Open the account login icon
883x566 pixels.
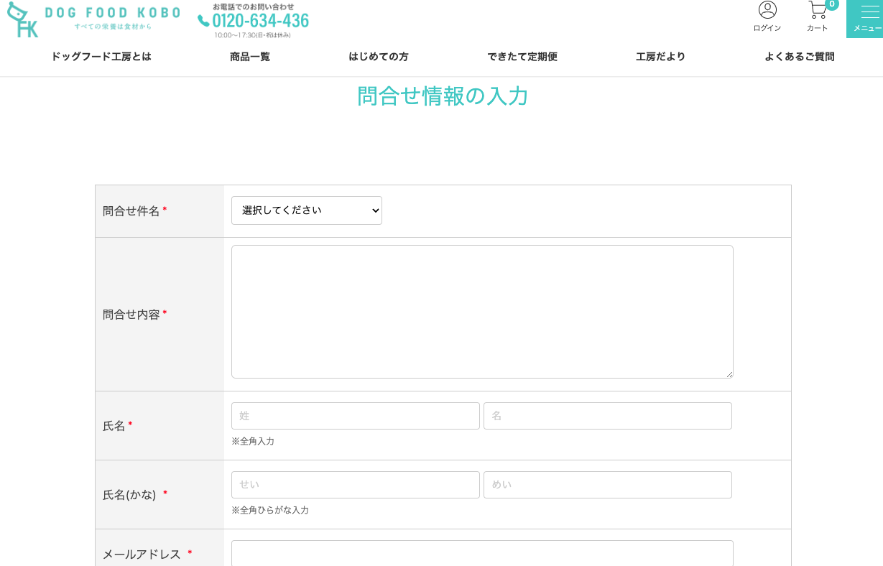point(767,10)
